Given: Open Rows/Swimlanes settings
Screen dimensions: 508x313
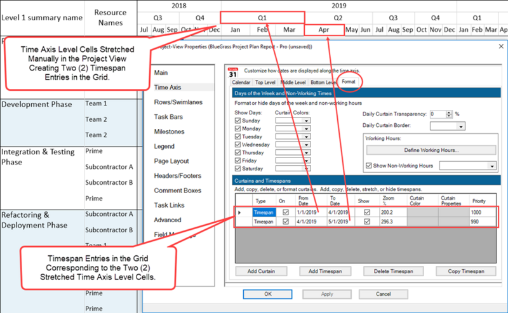Looking at the screenshot, I should click(178, 102).
